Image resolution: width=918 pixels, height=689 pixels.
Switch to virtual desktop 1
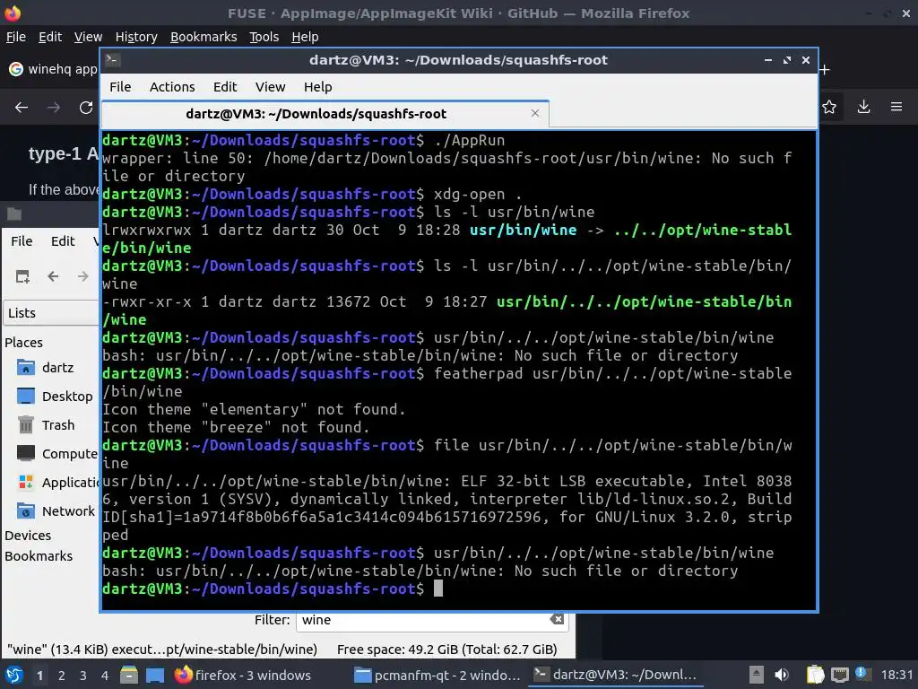coord(39,676)
